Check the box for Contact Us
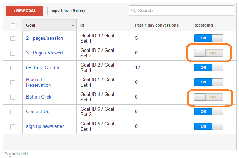 13,112
